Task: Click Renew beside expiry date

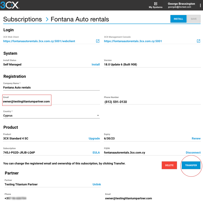Action: click(196, 138)
